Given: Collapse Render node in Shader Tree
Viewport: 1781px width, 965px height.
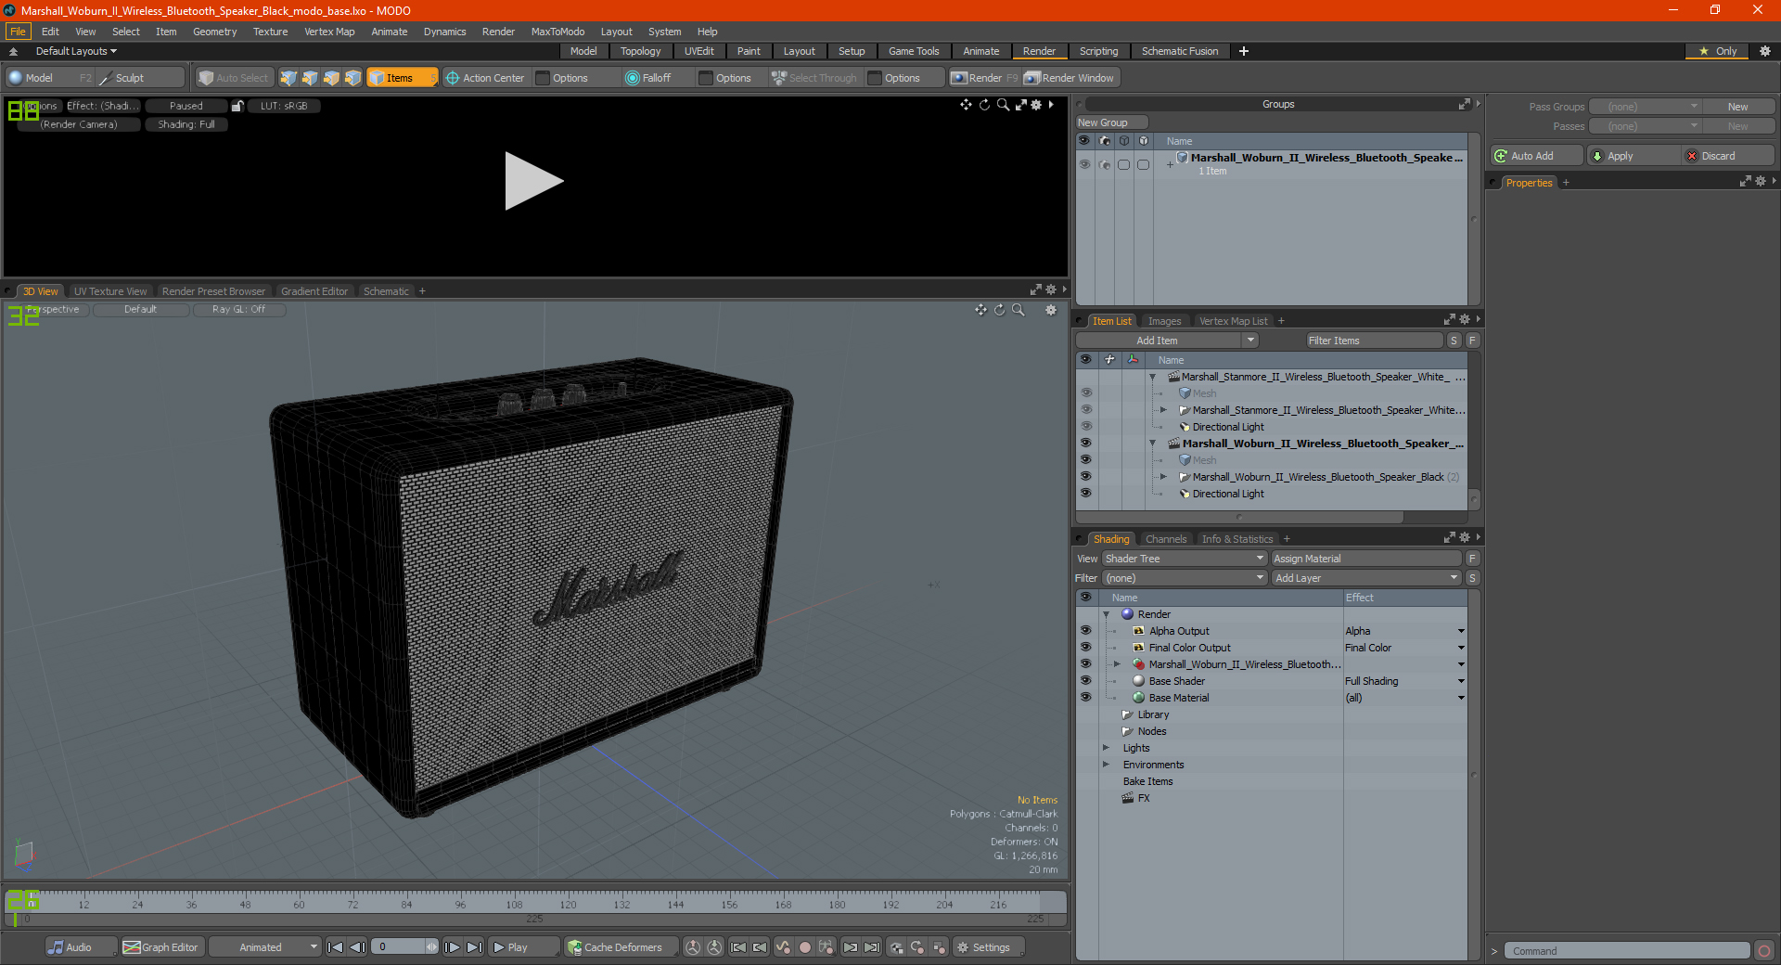Looking at the screenshot, I should click(1107, 614).
